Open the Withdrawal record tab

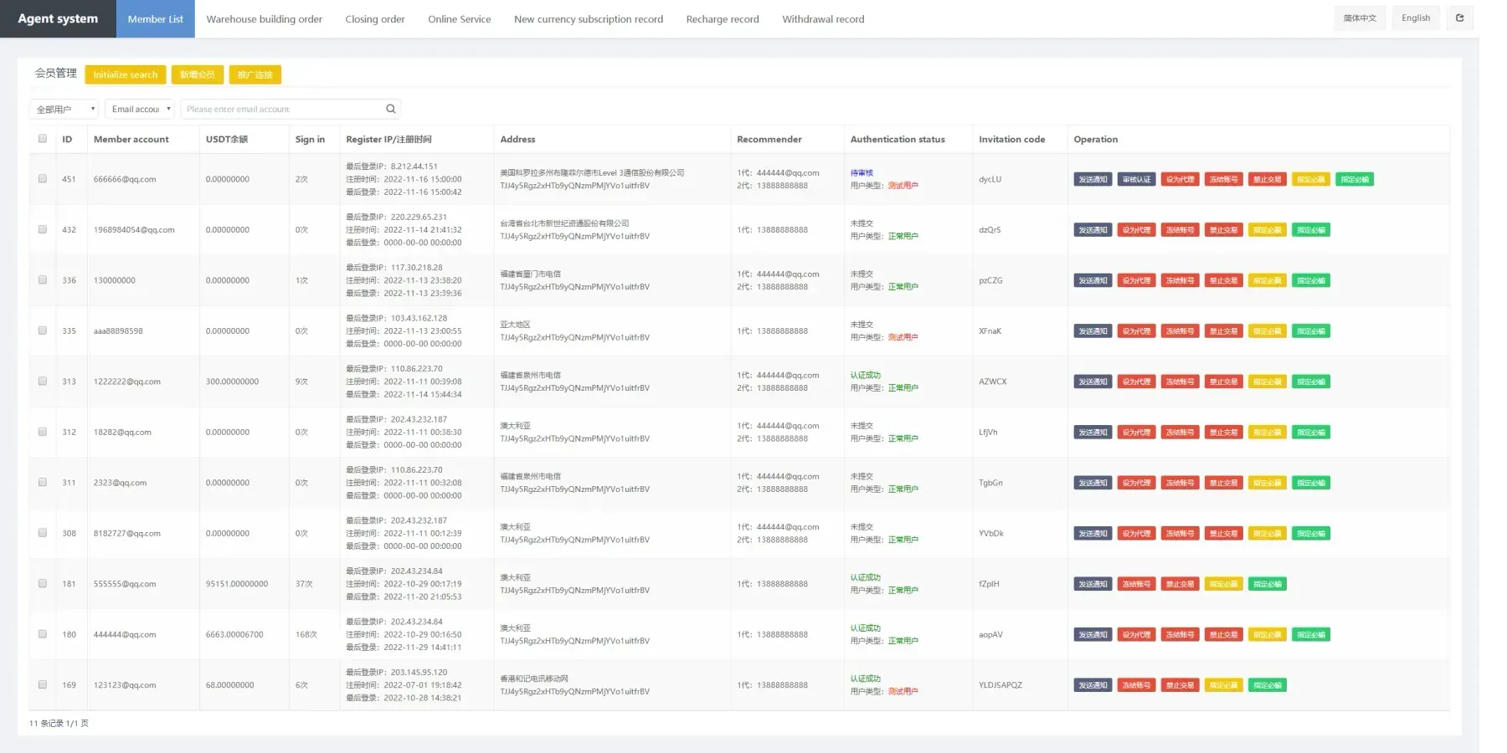pos(823,18)
